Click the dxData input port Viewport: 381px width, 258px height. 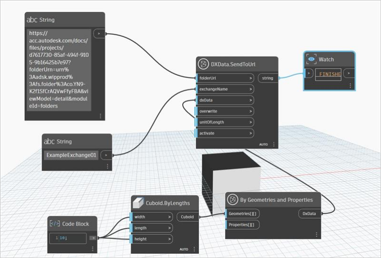tap(225, 100)
